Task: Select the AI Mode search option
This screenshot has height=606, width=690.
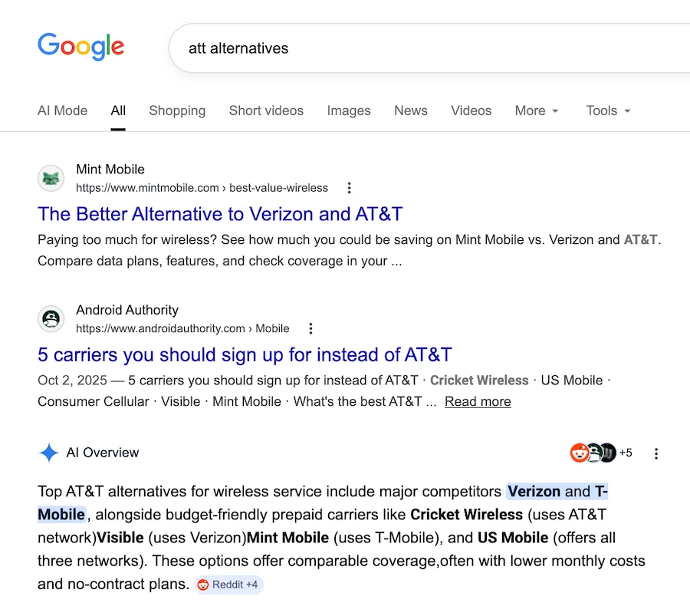Action: (x=62, y=110)
